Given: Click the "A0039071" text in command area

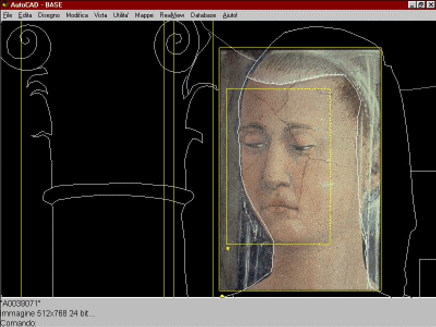Looking at the screenshot, I should tap(21, 304).
